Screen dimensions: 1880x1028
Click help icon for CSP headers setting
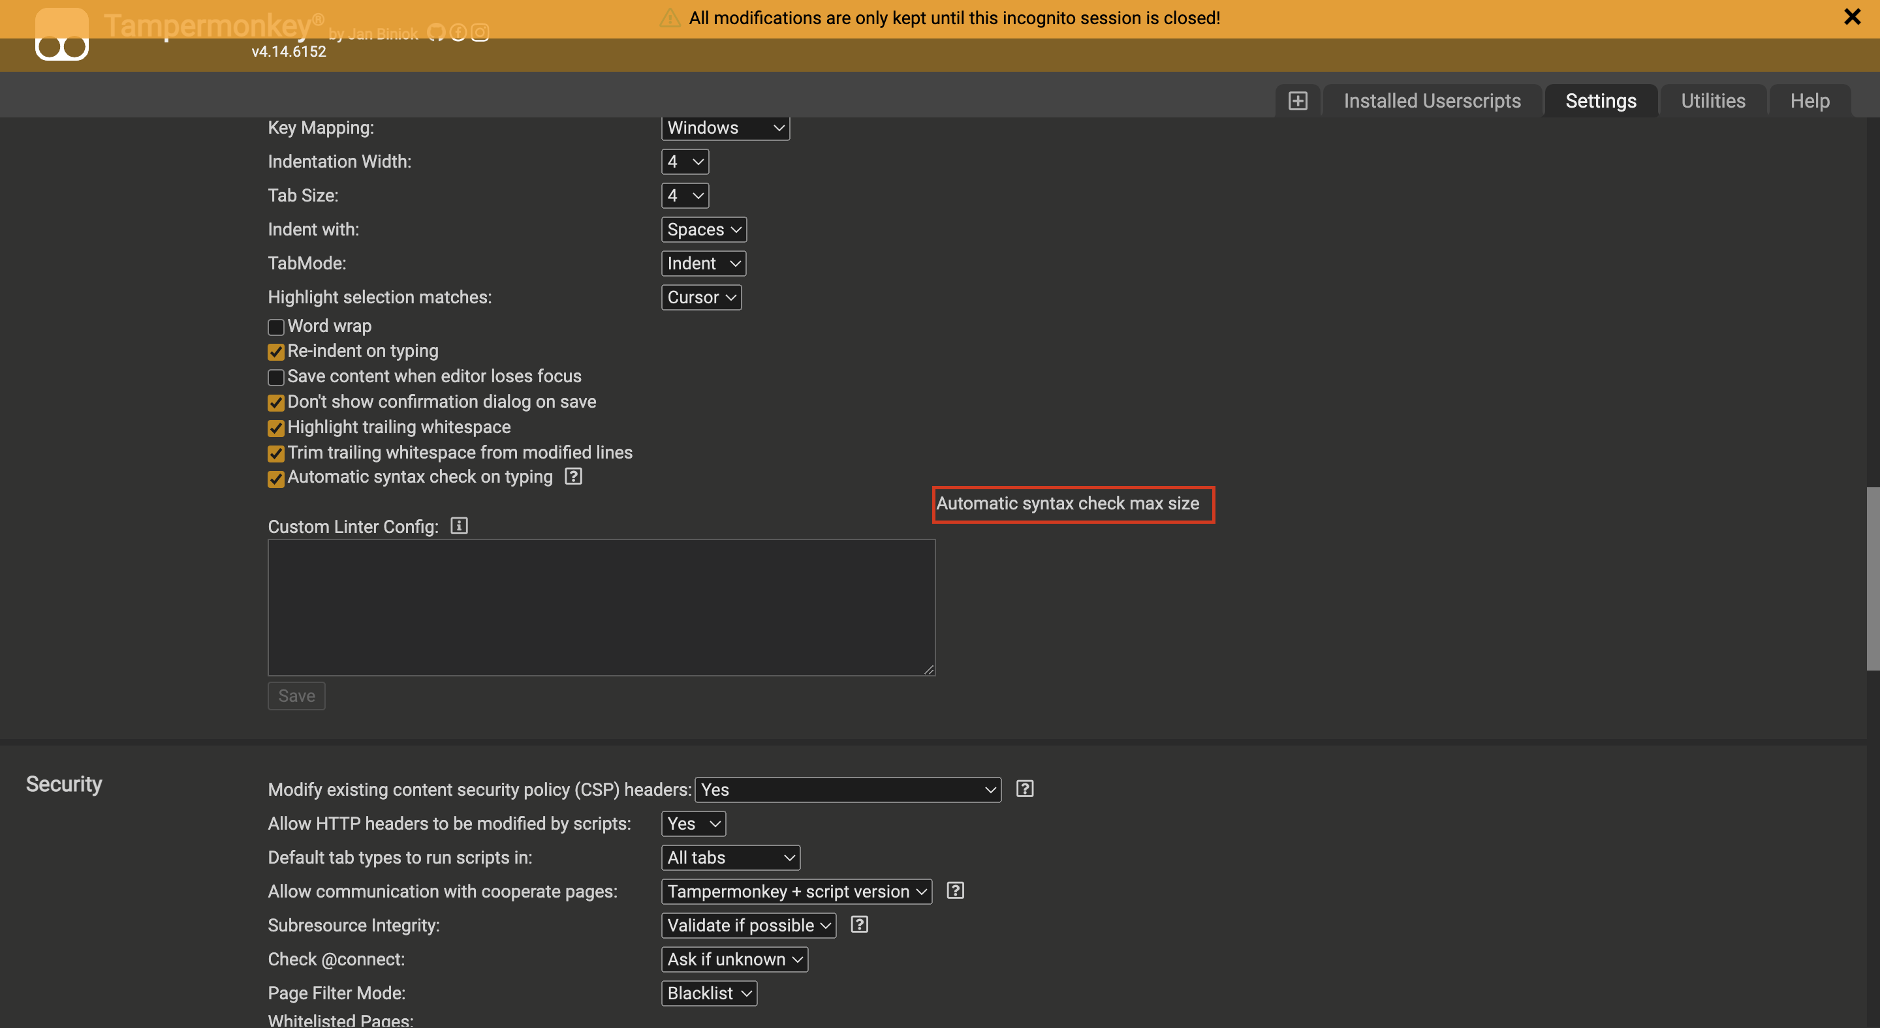tap(1025, 788)
